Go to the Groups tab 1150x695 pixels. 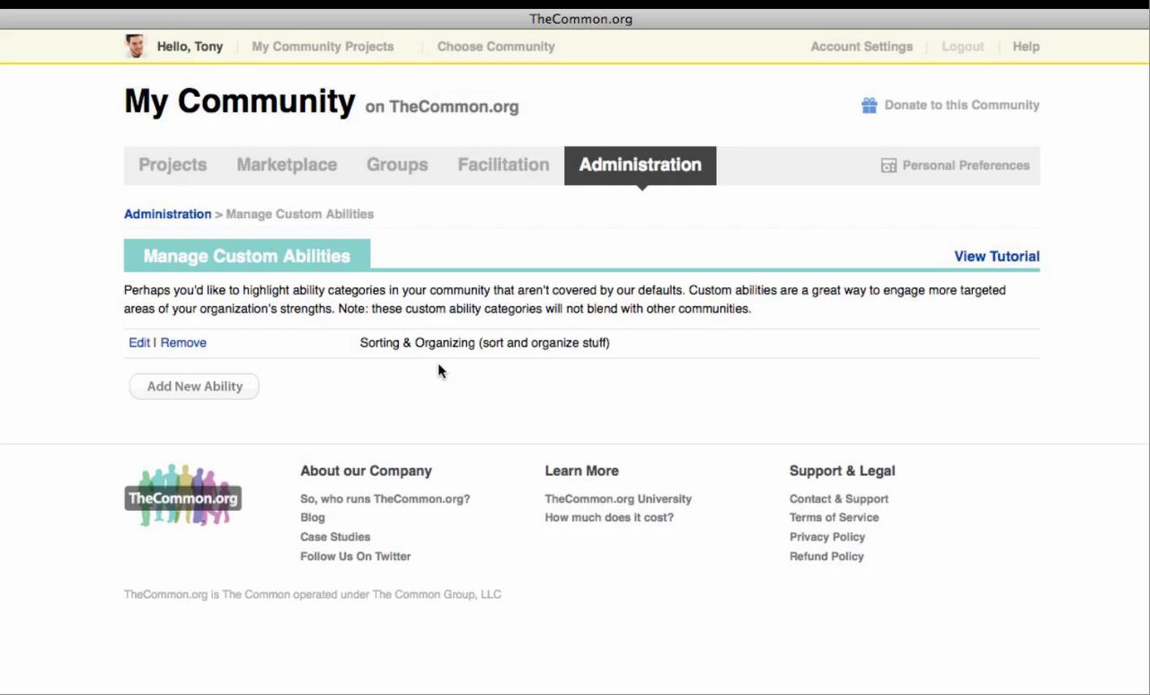(x=397, y=165)
